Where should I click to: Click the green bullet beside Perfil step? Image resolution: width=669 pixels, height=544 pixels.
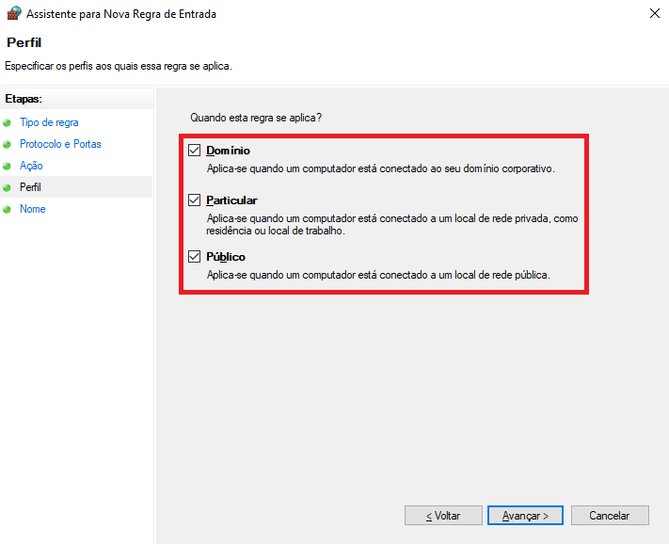(7, 187)
